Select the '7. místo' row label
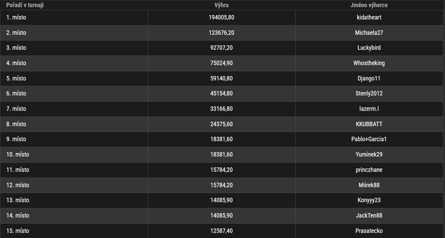The image size is (445, 238). click(x=16, y=109)
